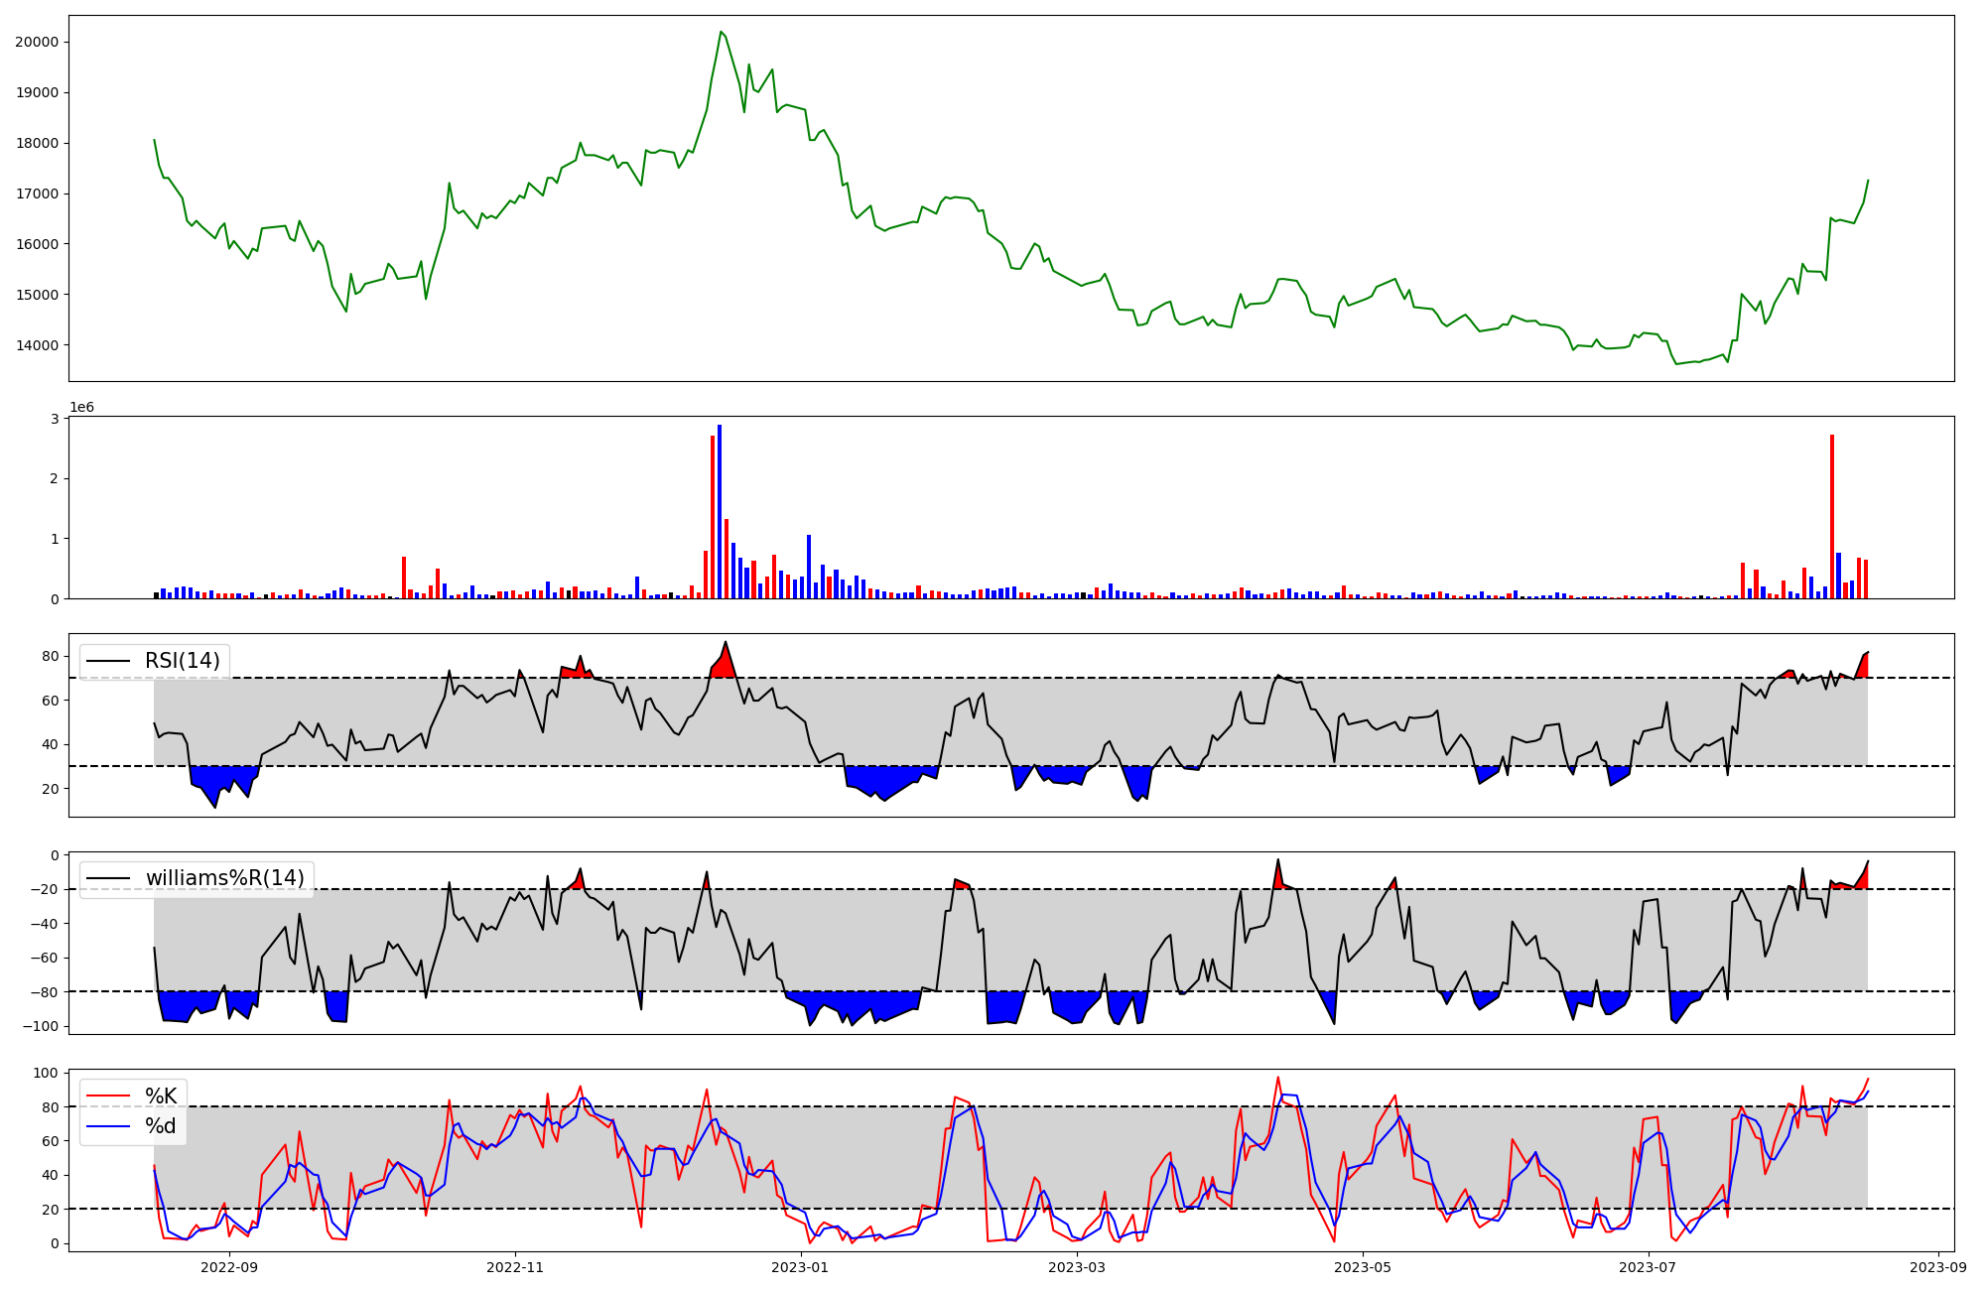Screen dimensions: 1985x1290
Task: Click the 2023-03 date tick label
Action: [x=1077, y=1267]
